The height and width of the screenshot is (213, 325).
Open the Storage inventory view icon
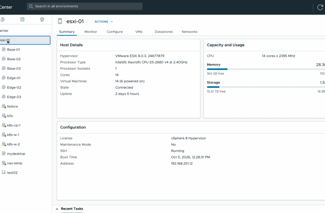click(22, 19)
